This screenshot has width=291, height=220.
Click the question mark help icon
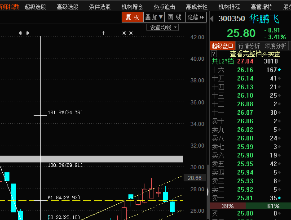(214, 54)
